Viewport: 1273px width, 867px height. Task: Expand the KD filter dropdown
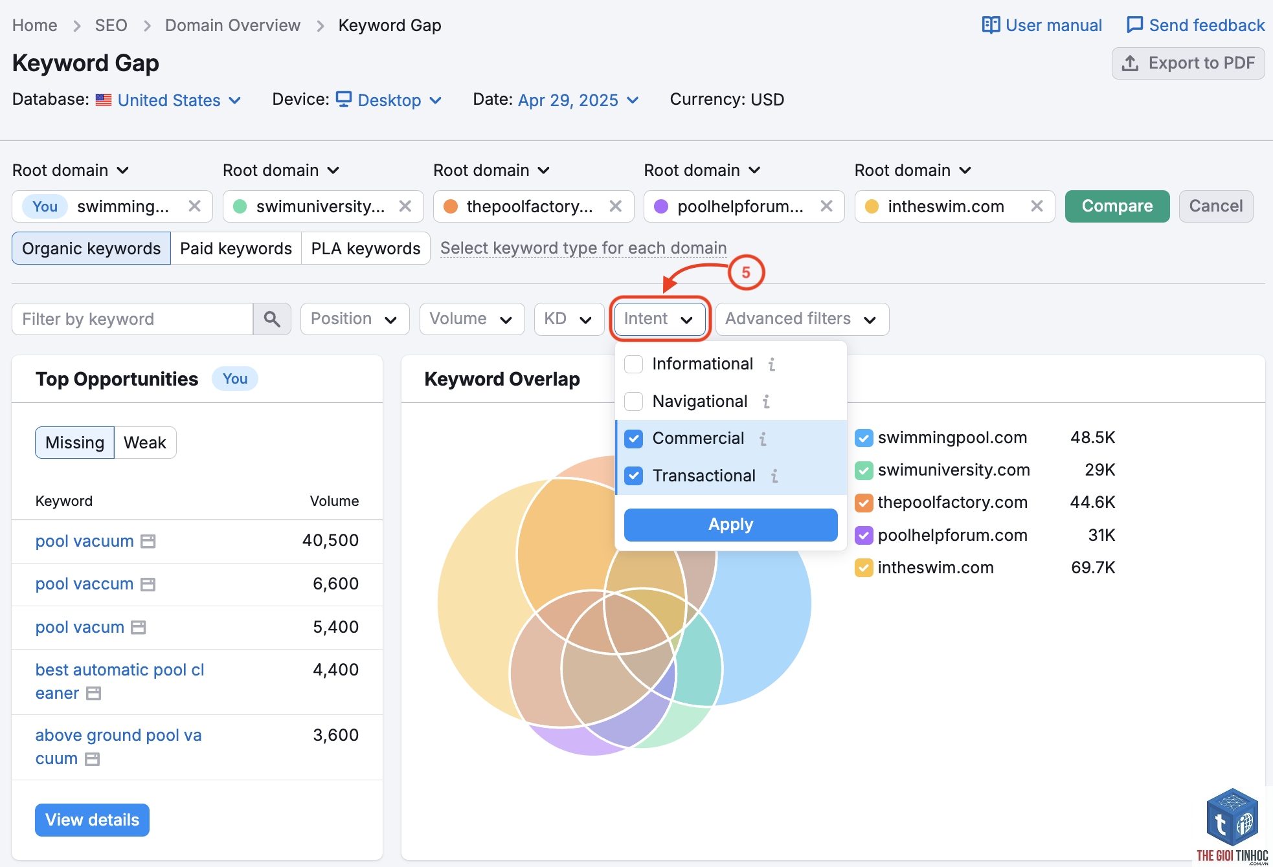point(569,319)
